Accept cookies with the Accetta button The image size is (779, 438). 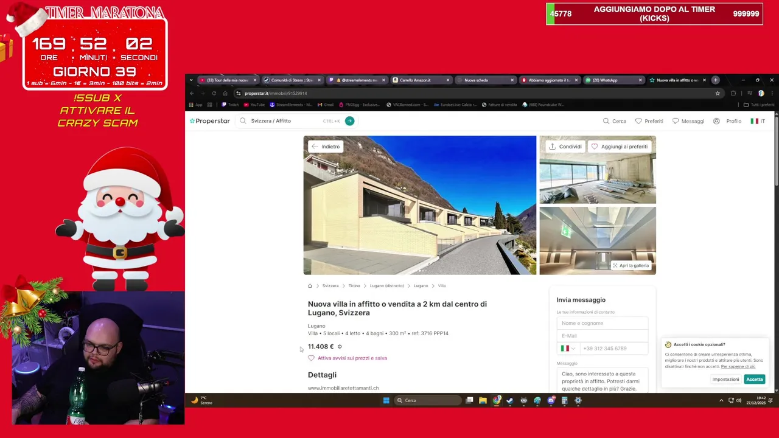(x=754, y=379)
